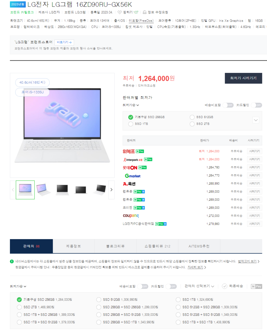Click the 롯데ON seller logo
The image size is (267, 333).
tap(130, 167)
